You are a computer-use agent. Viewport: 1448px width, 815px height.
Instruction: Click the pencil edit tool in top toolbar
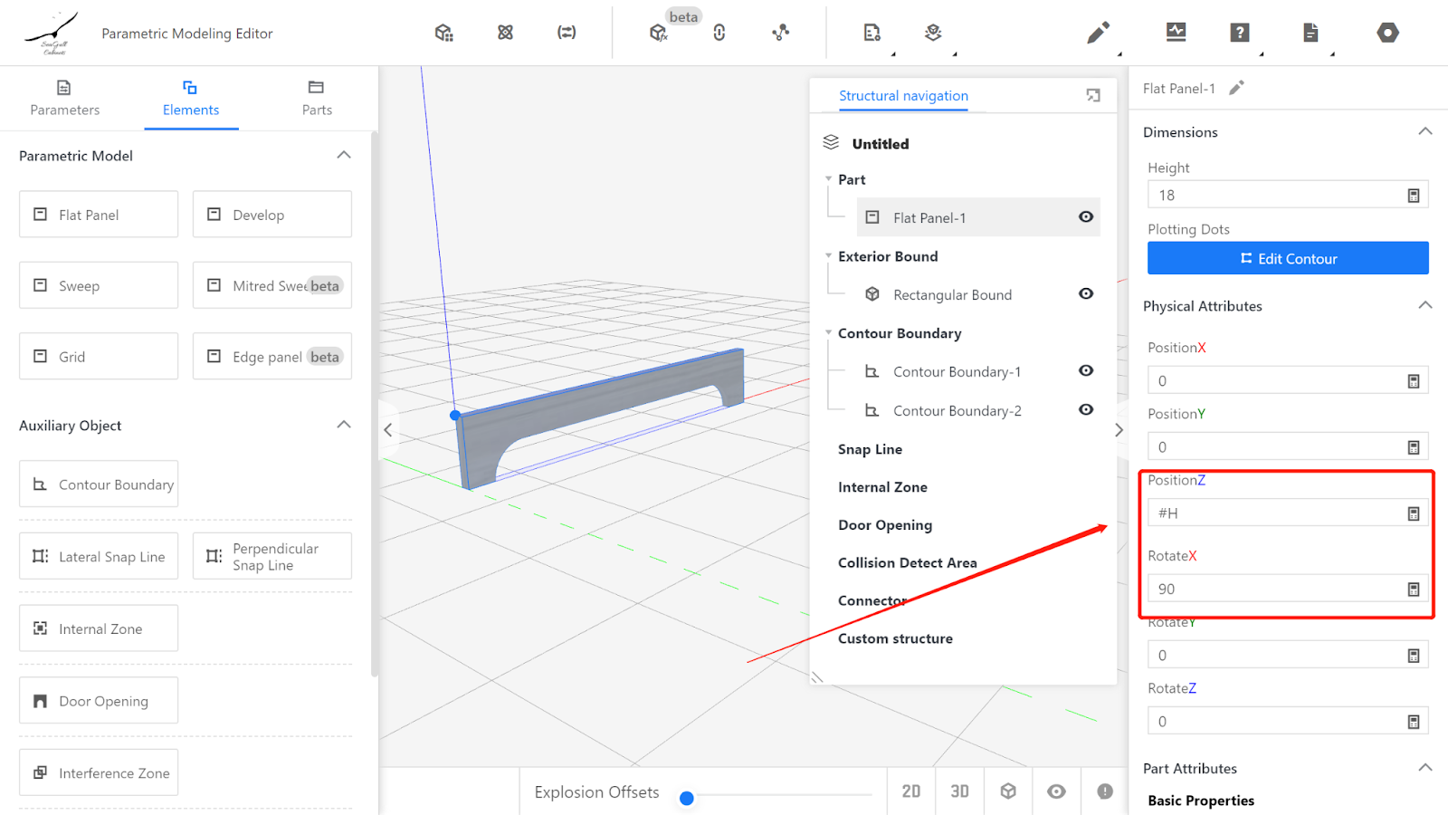pyautogui.click(x=1098, y=34)
